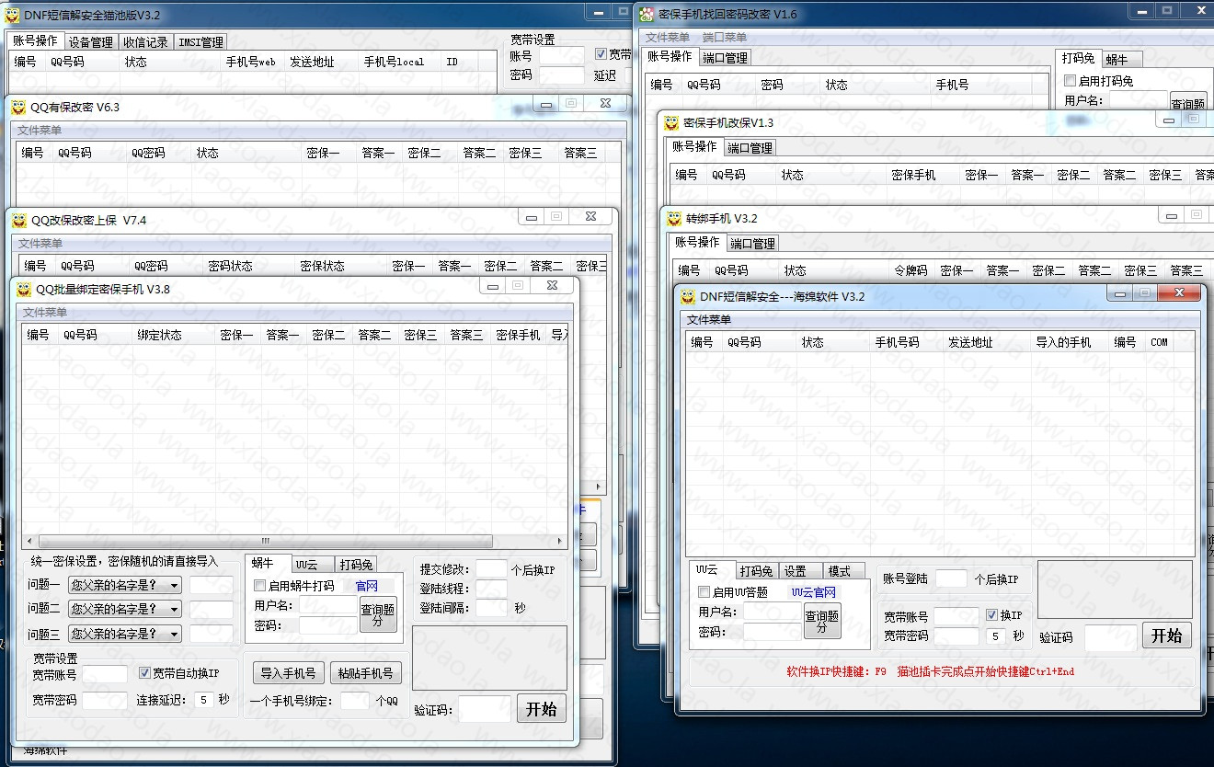The width and height of the screenshot is (1214, 767).
Task: Click 密保手机 column header in QQ批量绑定
Action: (x=518, y=336)
